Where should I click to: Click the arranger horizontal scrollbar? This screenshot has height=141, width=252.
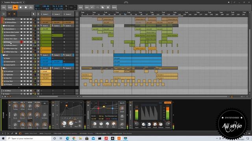[154, 97]
